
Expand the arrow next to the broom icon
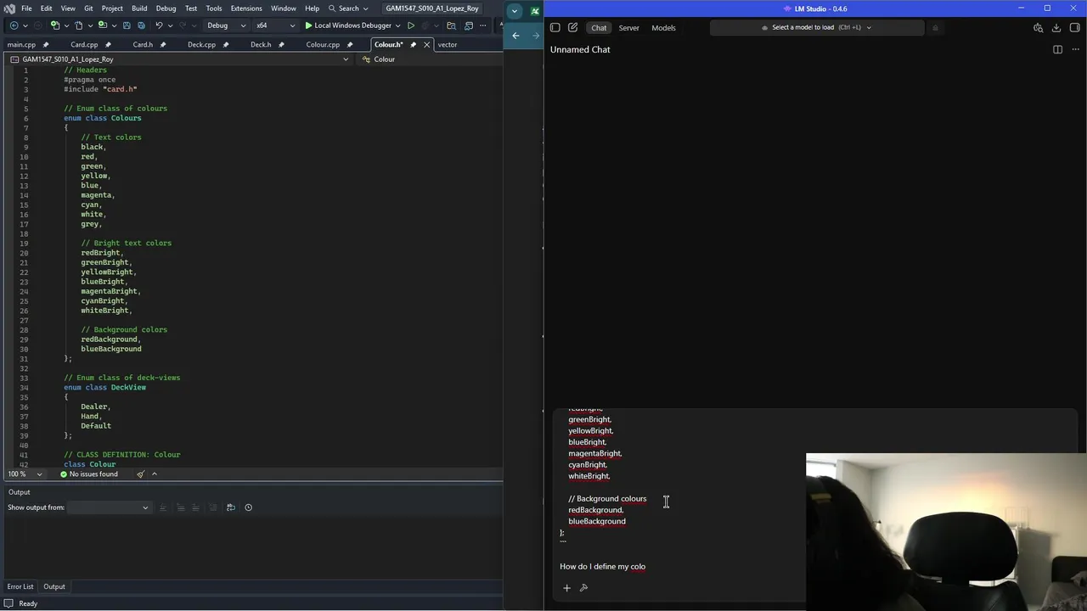tap(154, 474)
